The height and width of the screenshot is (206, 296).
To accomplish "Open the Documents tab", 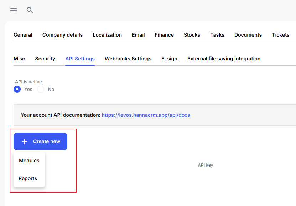I will (248, 35).
